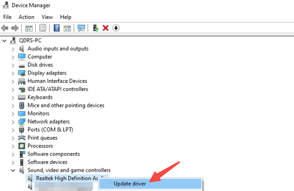Open the File menu
This screenshot has width=294, height=191.
click(x=7, y=17)
